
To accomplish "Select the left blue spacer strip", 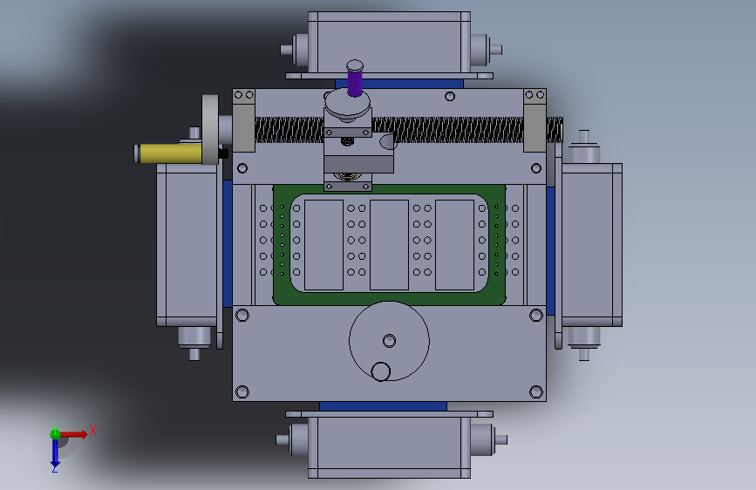I will pyautogui.click(x=228, y=243).
